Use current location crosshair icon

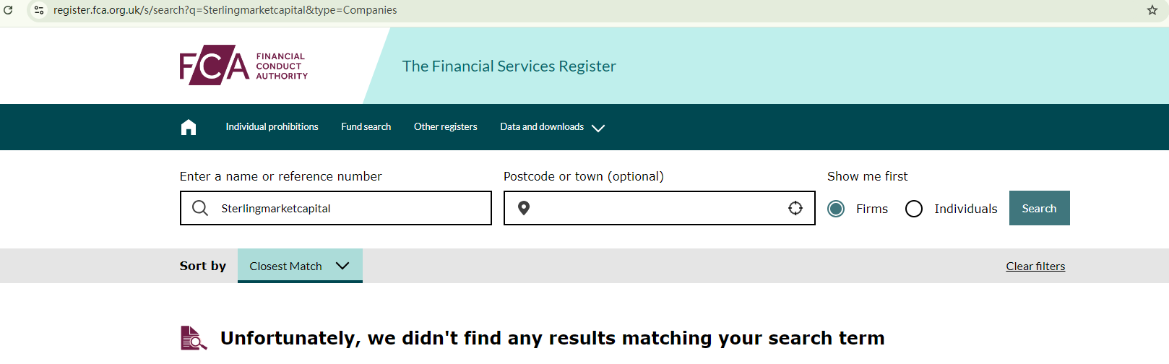795,208
